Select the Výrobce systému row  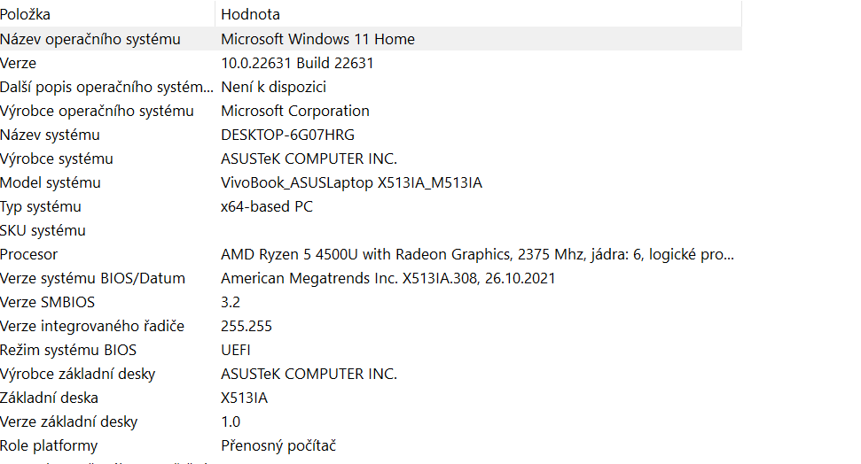coord(371,159)
